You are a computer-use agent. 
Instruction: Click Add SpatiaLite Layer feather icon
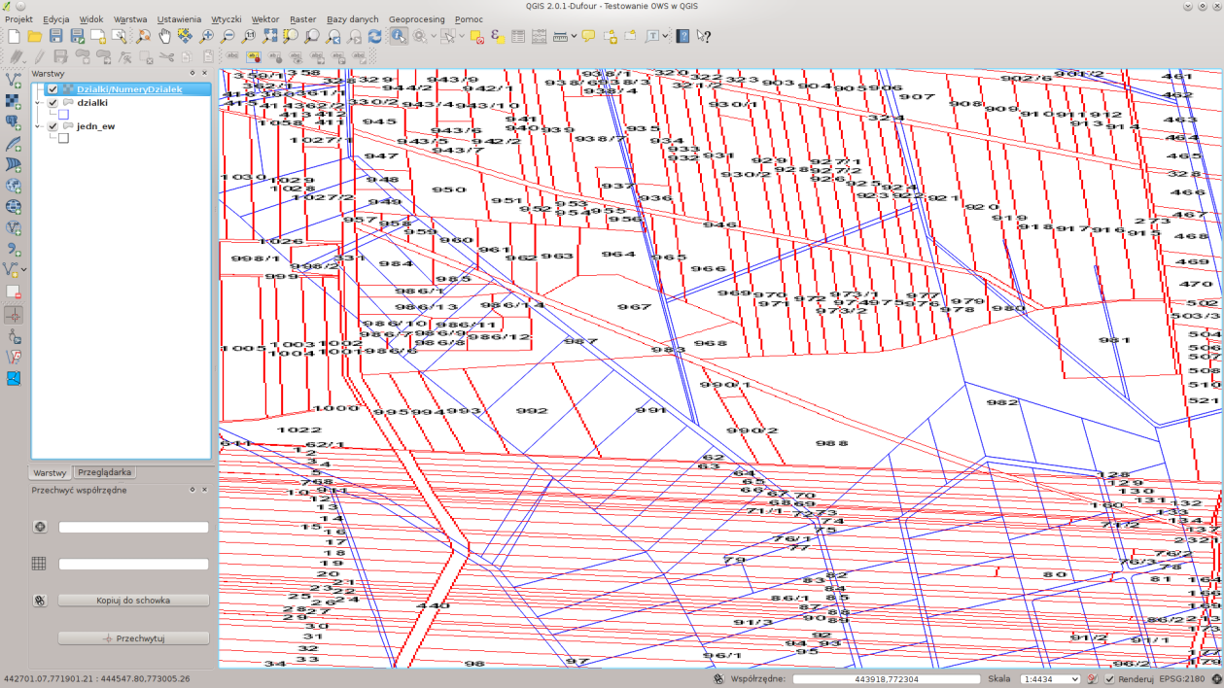click(14, 144)
